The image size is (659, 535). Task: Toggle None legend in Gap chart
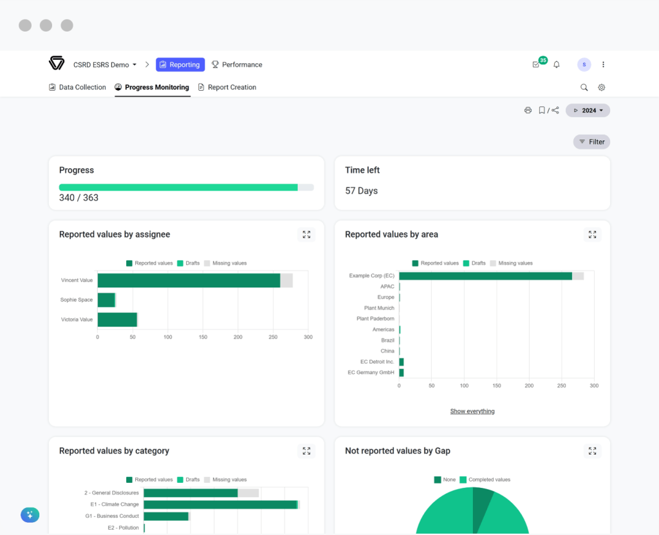pos(445,480)
